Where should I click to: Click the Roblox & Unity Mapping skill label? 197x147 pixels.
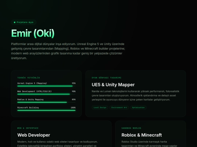(30, 99)
